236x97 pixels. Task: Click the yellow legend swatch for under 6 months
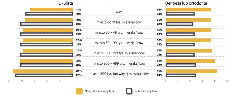[x=79, y=91]
